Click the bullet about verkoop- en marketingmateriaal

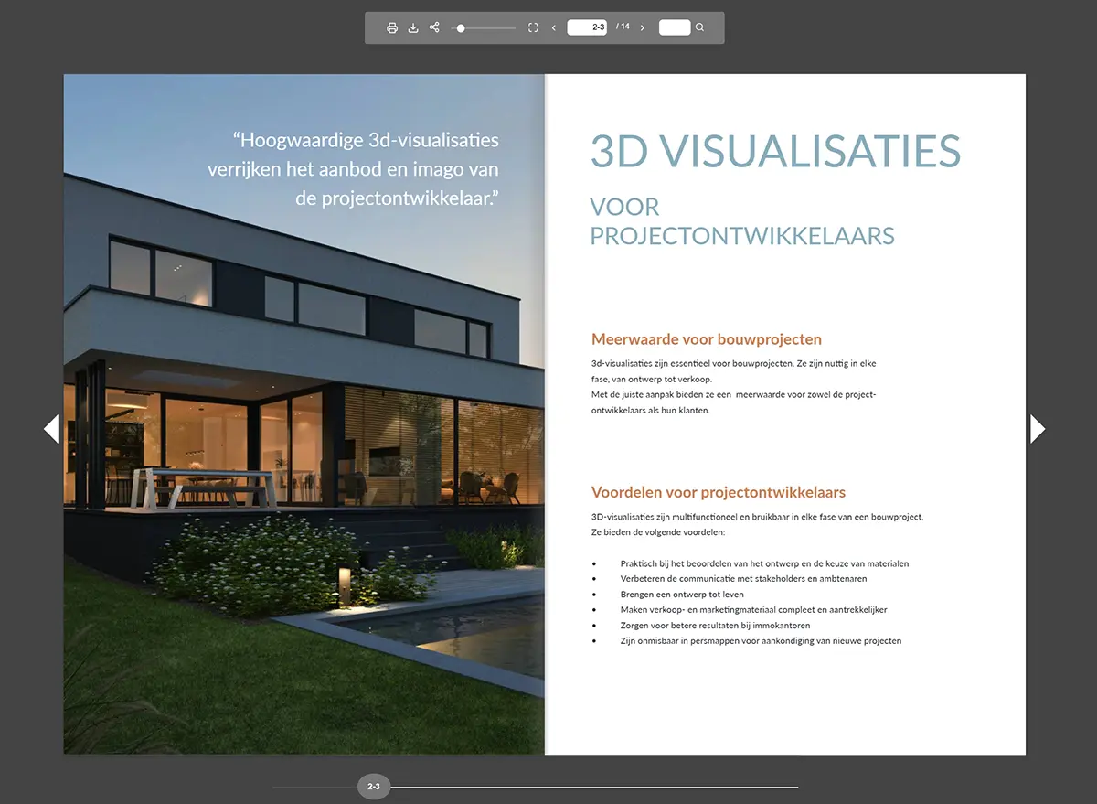(753, 610)
